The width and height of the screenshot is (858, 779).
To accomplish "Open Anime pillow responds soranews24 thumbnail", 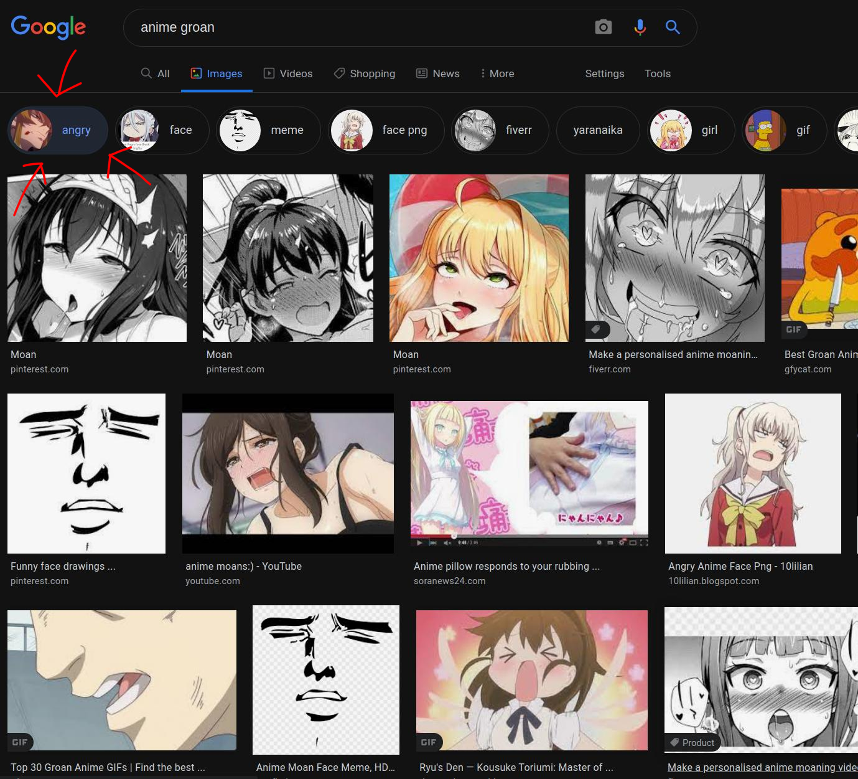I will (529, 474).
